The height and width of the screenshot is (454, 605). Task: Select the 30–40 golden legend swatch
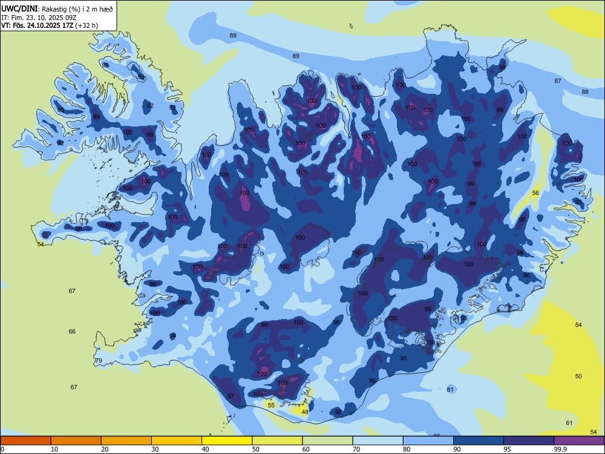point(177,441)
